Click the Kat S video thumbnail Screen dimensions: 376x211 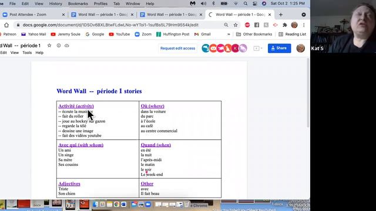(x=343, y=26)
